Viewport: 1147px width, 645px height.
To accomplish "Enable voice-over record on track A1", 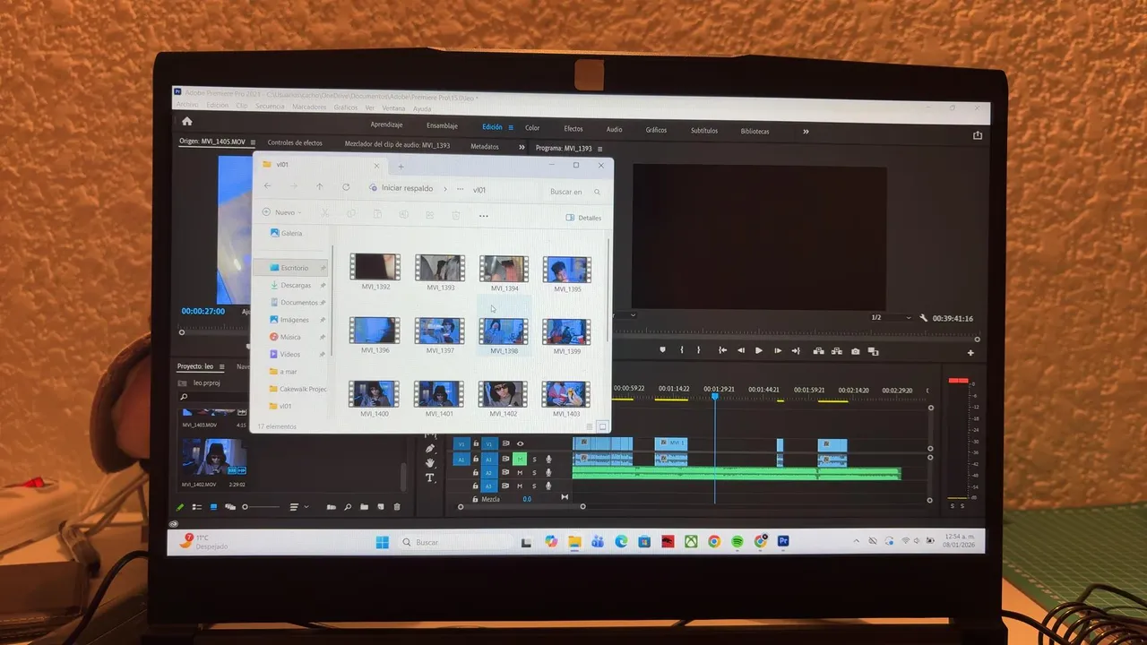I will pos(548,459).
